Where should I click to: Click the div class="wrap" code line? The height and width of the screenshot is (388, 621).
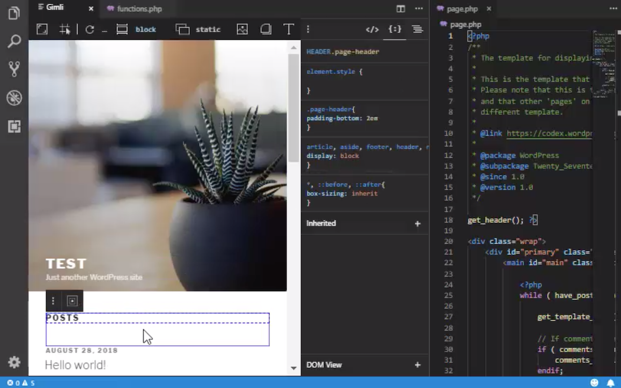pyautogui.click(x=507, y=241)
